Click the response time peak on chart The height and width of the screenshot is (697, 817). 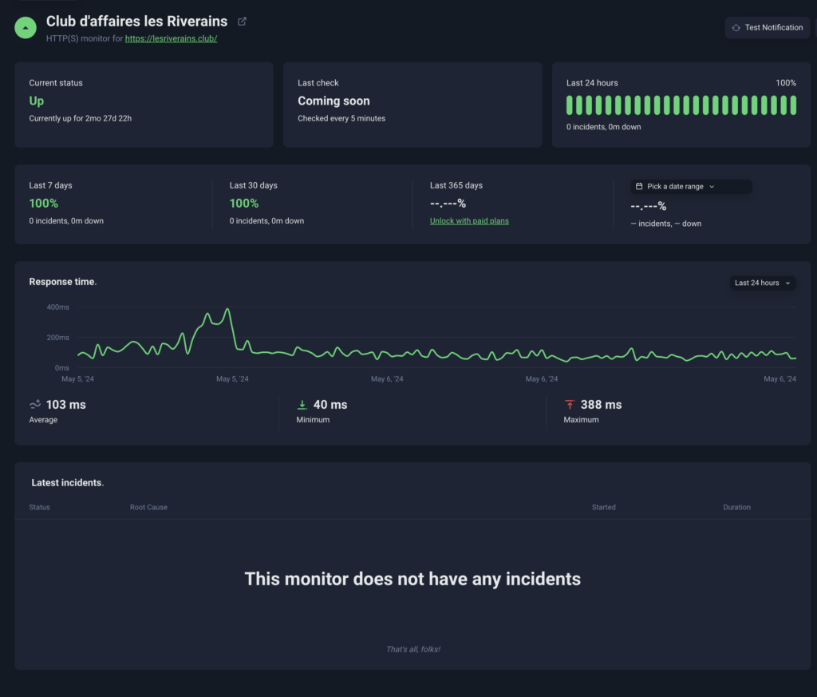228,309
